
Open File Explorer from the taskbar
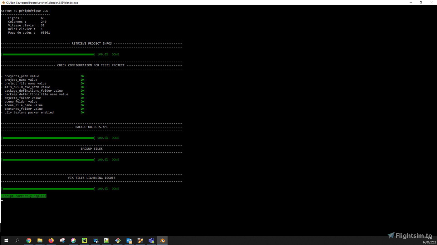(40, 240)
